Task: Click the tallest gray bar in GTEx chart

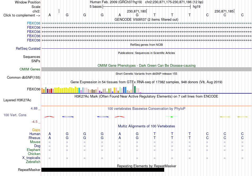Action: coord(133,89)
